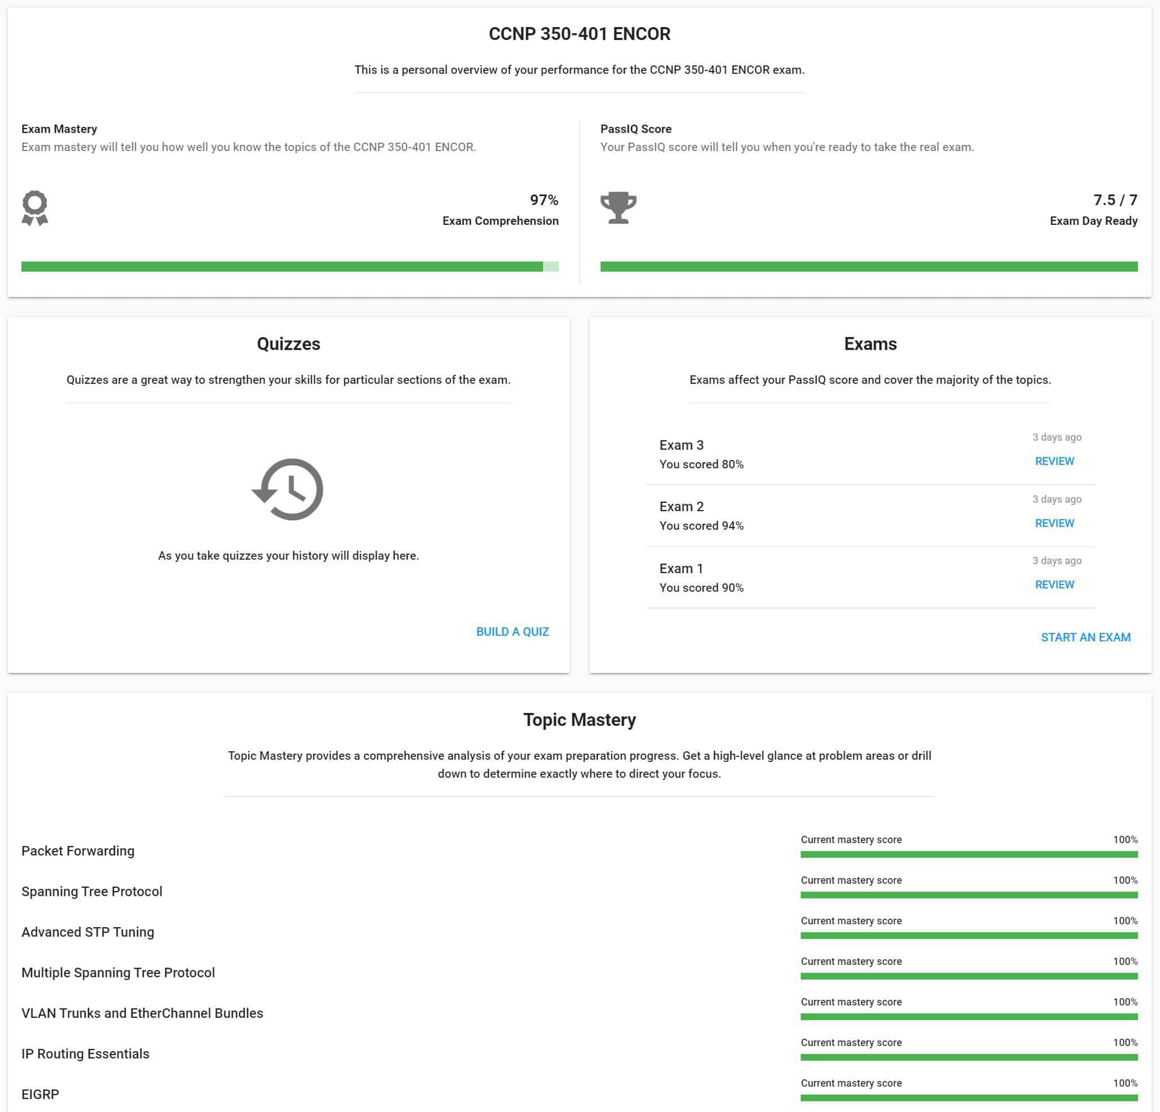The height and width of the screenshot is (1112, 1160).
Task: Expand the Spanning Tree Protocol topic
Action: 92,892
